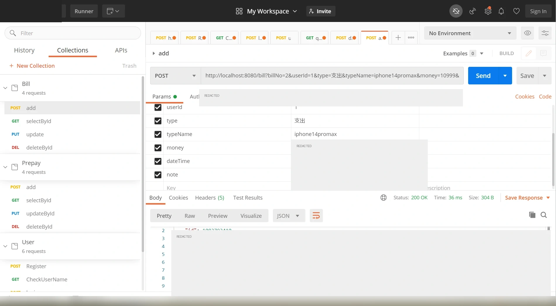Click the Runner button
Viewport: 556px width, 306px height.
pyautogui.click(x=84, y=11)
